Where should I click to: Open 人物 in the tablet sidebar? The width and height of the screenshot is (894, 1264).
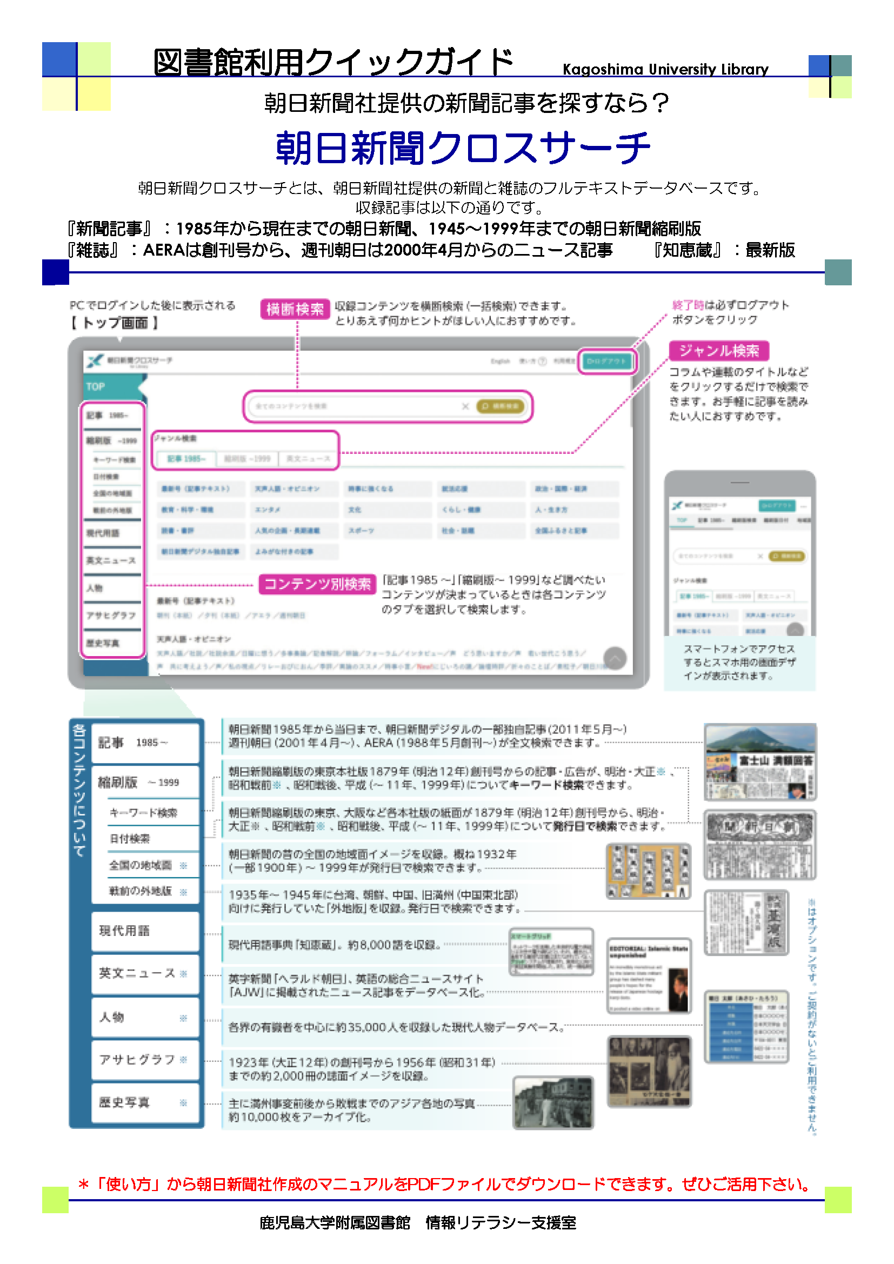(x=112, y=588)
